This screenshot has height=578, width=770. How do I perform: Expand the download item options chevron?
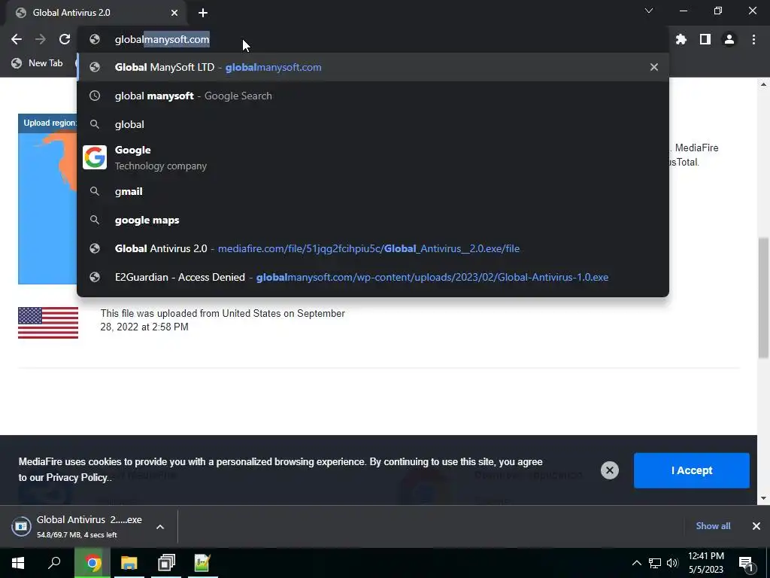pos(160,527)
